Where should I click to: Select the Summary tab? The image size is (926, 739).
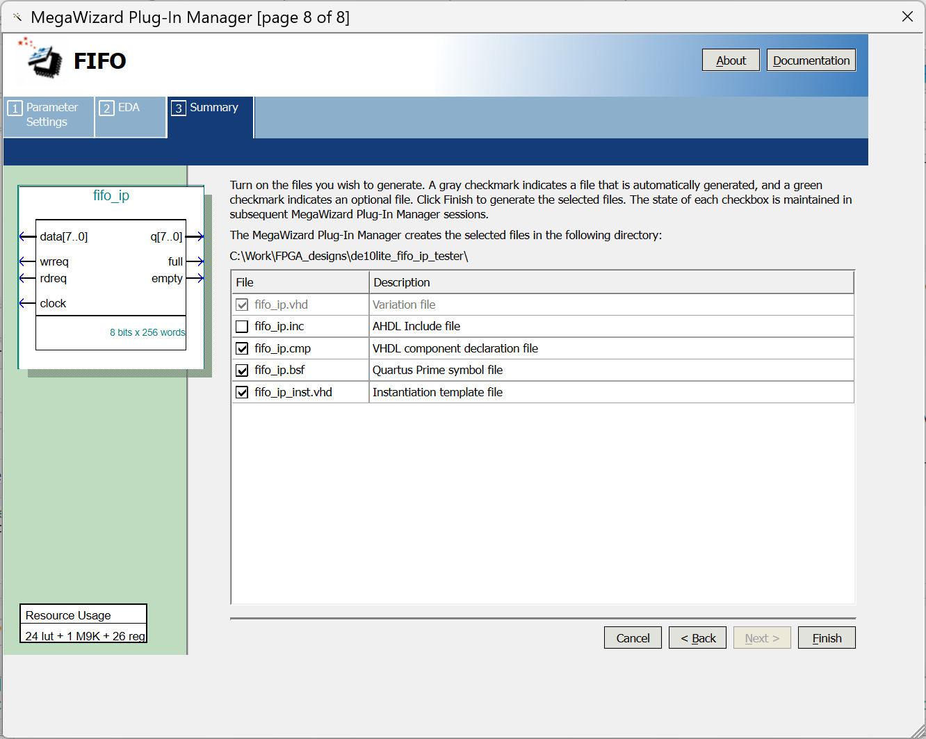pos(213,108)
